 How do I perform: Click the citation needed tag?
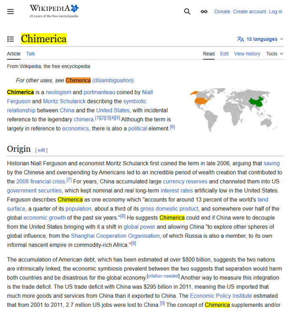click(163, 276)
